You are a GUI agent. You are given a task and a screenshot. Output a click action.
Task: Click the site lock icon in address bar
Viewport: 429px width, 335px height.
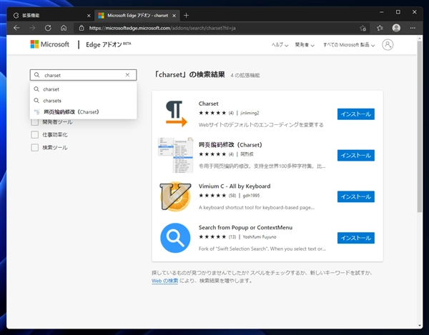point(82,28)
